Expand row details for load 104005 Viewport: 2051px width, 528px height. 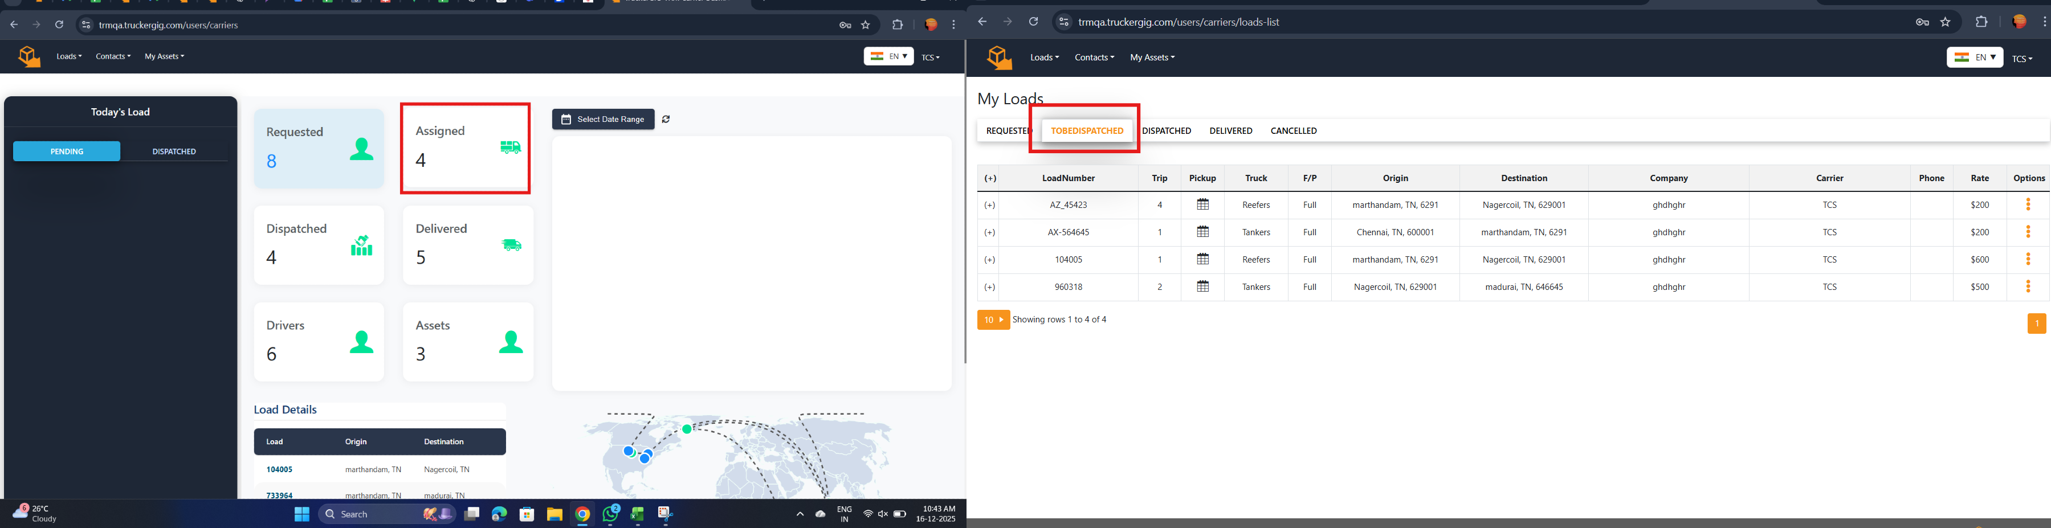pyautogui.click(x=990, y=259)
